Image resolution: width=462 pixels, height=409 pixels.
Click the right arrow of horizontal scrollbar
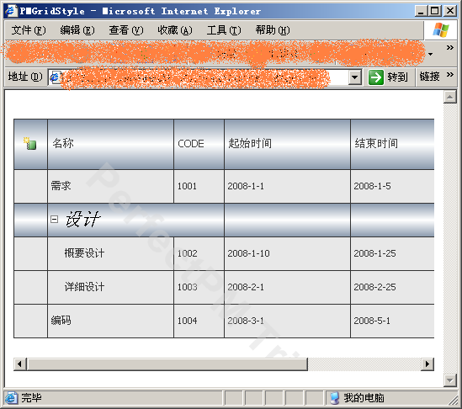(427, 364)
